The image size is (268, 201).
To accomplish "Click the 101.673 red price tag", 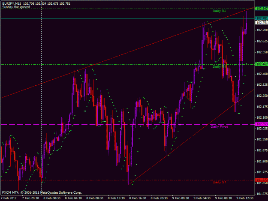I will coord(262,180).
